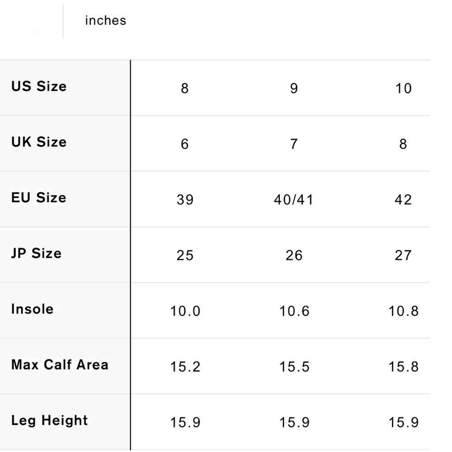Click the max calf value 15.5
The height and width of the screenshot is (452, 452).
pyautogui.click(x=294, y=367)
